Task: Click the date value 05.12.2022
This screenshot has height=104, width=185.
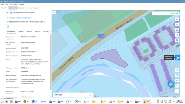Action: pyautogui.click(x=25, y=48)
